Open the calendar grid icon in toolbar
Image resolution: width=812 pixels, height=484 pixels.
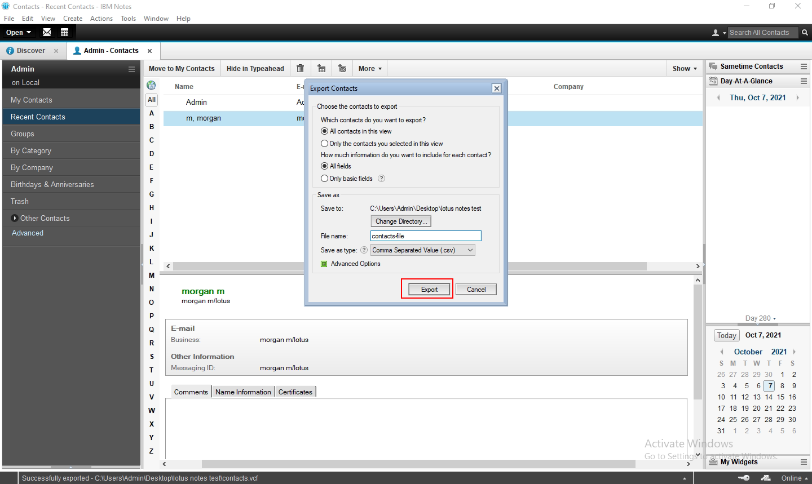click(64, 32)
